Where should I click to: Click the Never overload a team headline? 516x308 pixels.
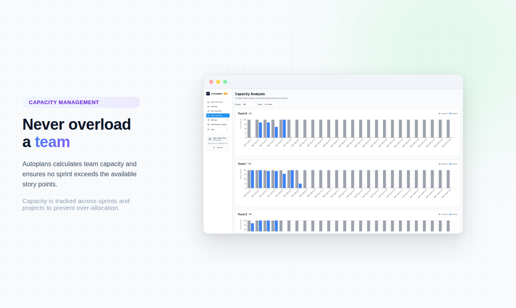click(x=77, y=133)
